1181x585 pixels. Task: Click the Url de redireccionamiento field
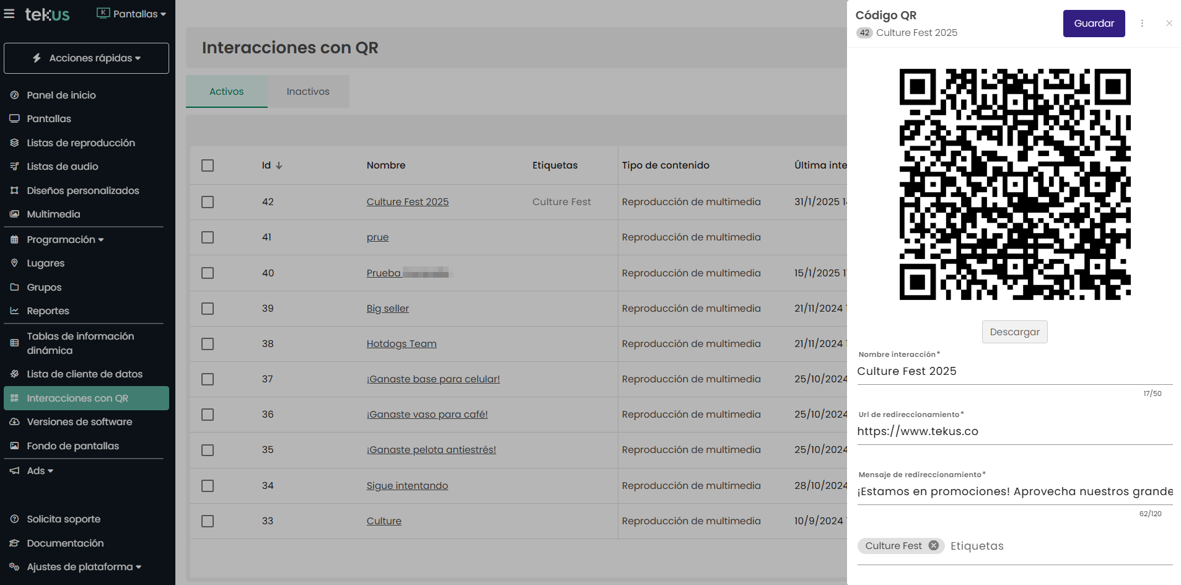pos(1014,431)
